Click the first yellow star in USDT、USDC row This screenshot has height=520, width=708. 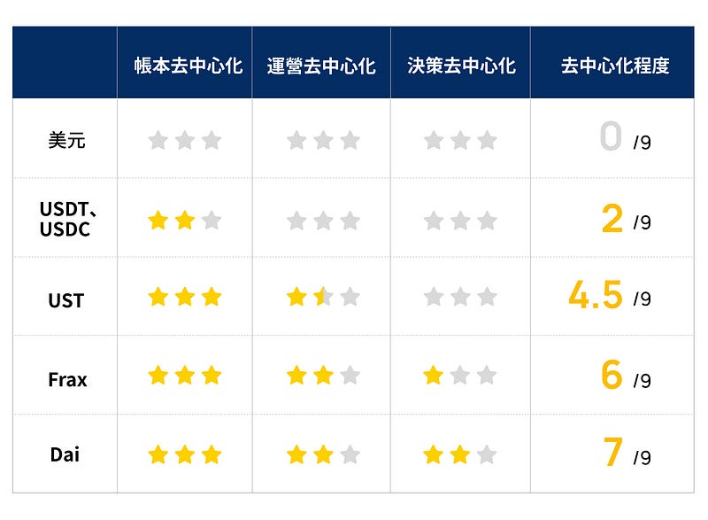158,221
